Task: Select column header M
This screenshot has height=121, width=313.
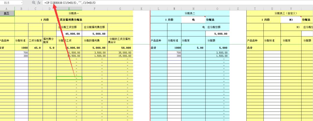Action: (x=174, y=9)
